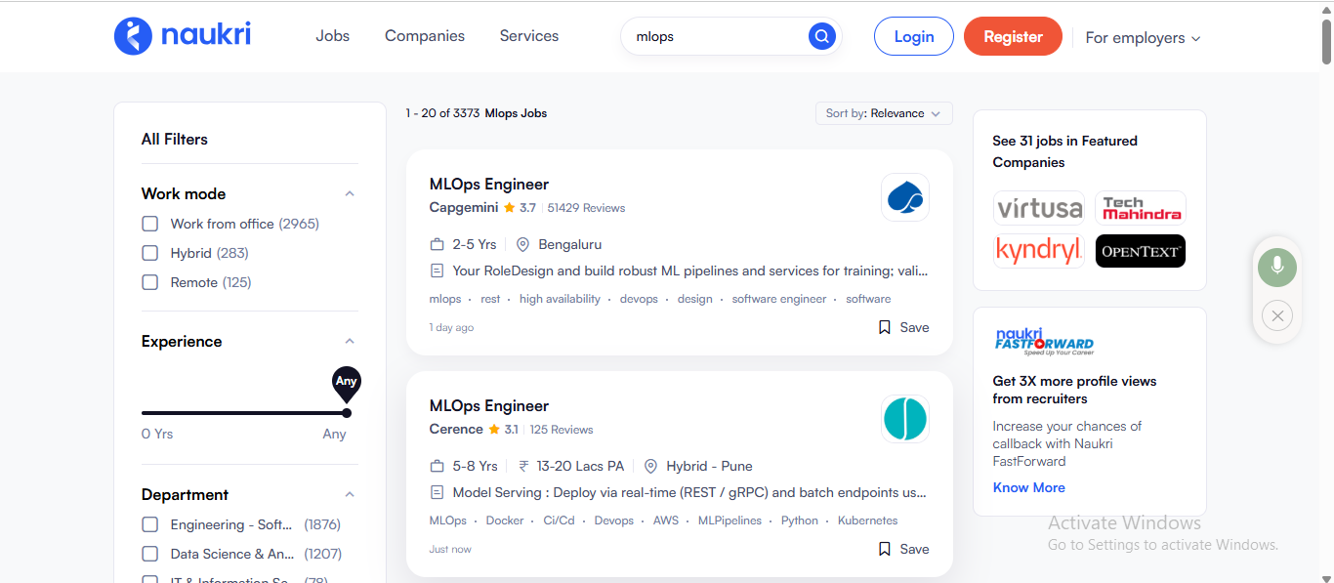Image resolution: width=1334 pixels, height=583 pixels.
Task: Enable the Work from office filter
Action: coord(150,224)
